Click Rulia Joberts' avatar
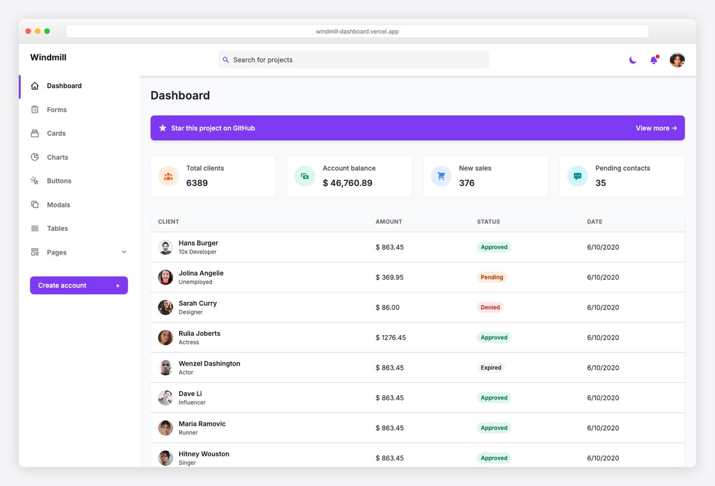Image resolution: width=715 pixels, height=486 pixels. point(166,338)
